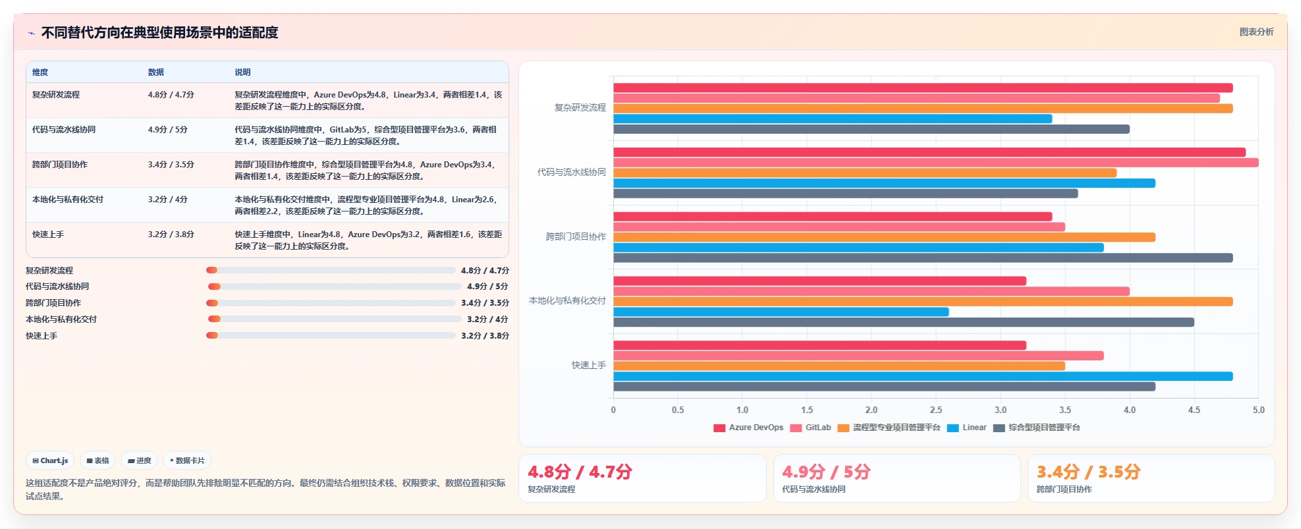The width and height of the screenshot is (1301, 529).
Task: Click the 跨部门项目协作 y-axis label in the chart
Action: (x=576, y=237)
